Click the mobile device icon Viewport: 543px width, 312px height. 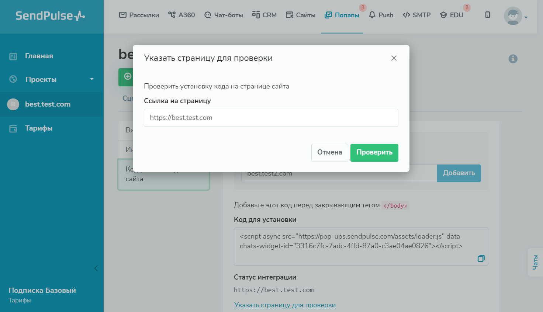pos(488,15)
